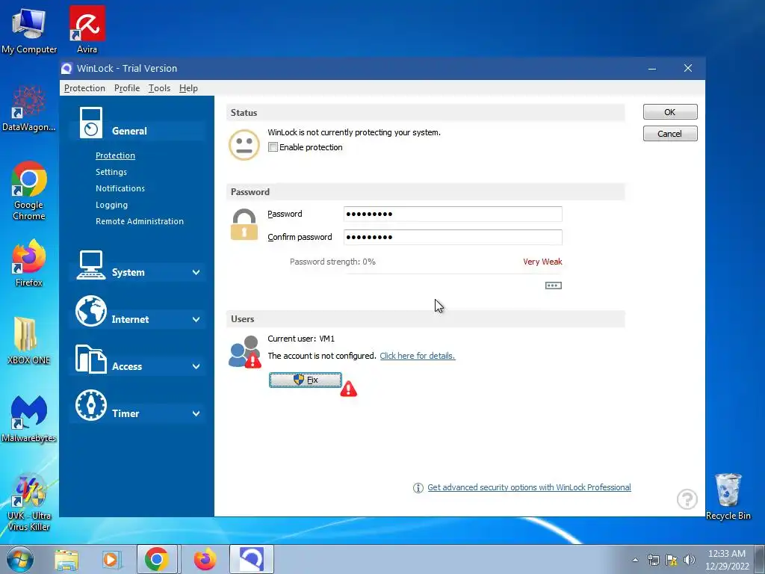Click the Fix button
This screenshot has height=574, width=765.
point(306,380)
